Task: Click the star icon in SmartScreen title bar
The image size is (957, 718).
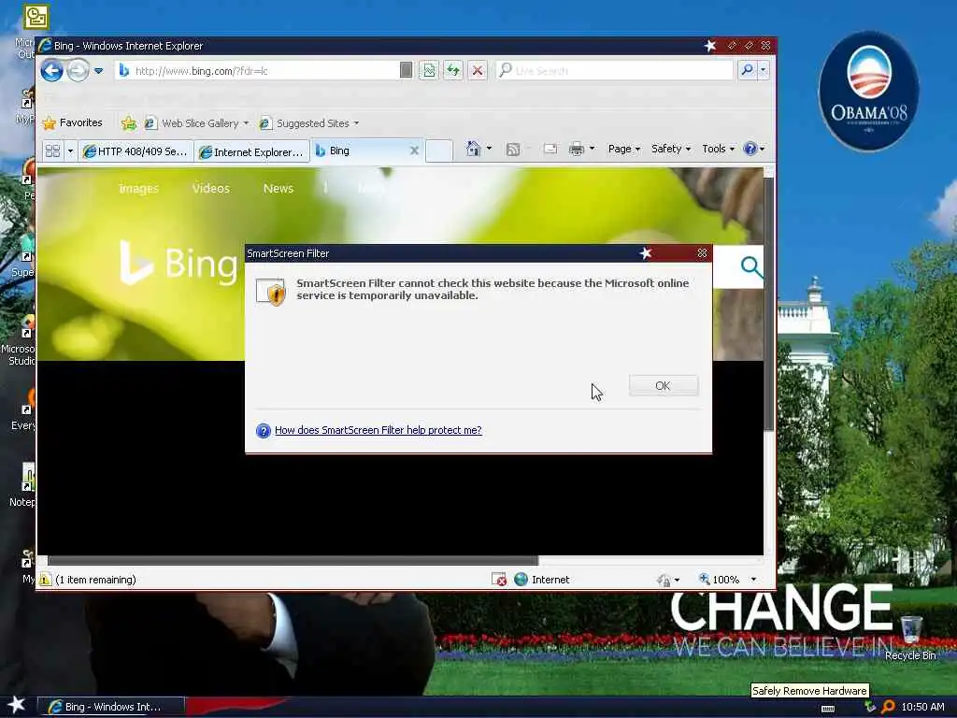Action: coord(646,253)
